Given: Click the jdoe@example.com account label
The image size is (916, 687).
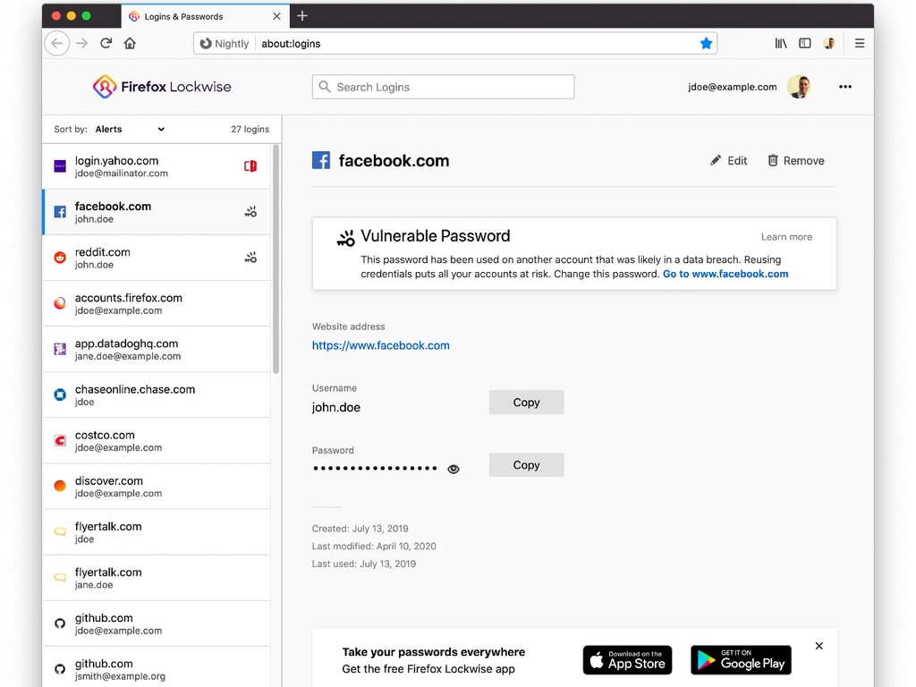Looking at the screenshot, I should click(x=732, y=87).
